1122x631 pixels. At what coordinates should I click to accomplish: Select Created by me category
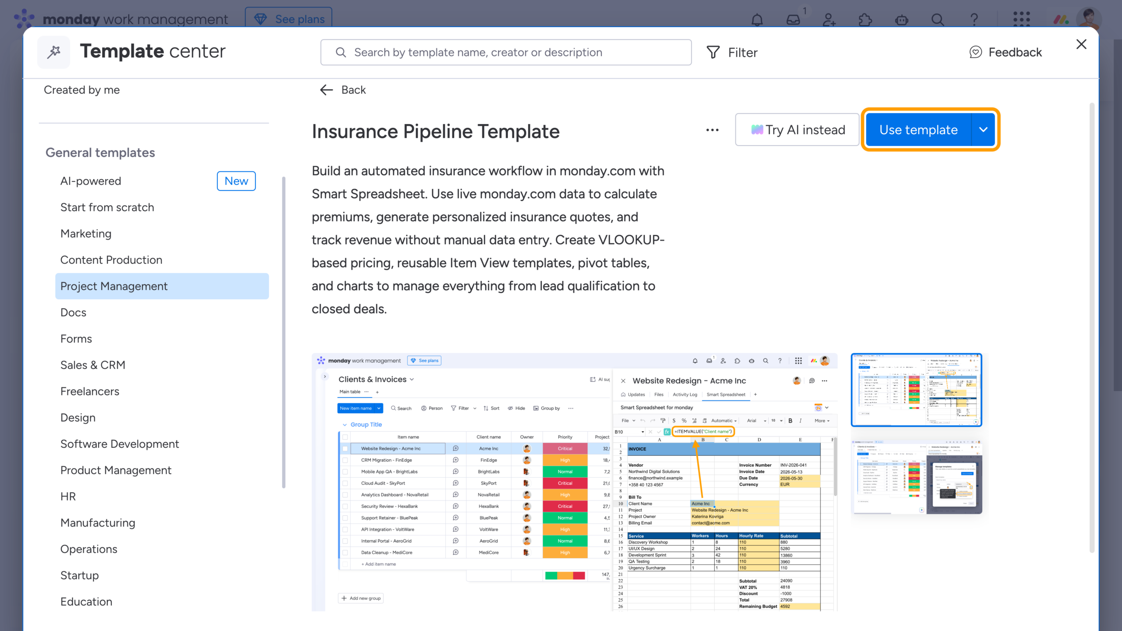(x=82, y=90)
